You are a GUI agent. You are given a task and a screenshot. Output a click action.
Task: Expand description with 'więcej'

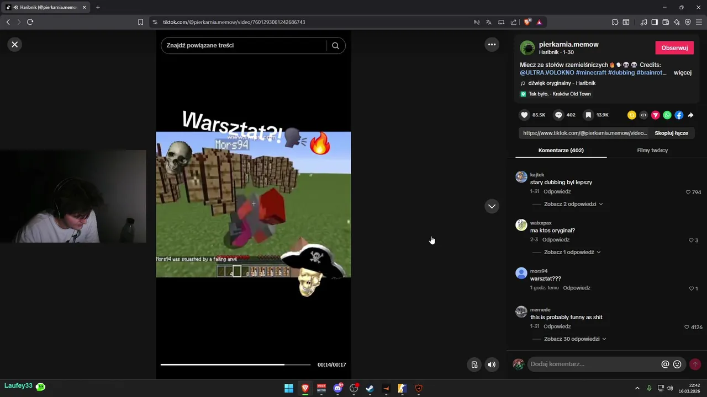point(683,73)
